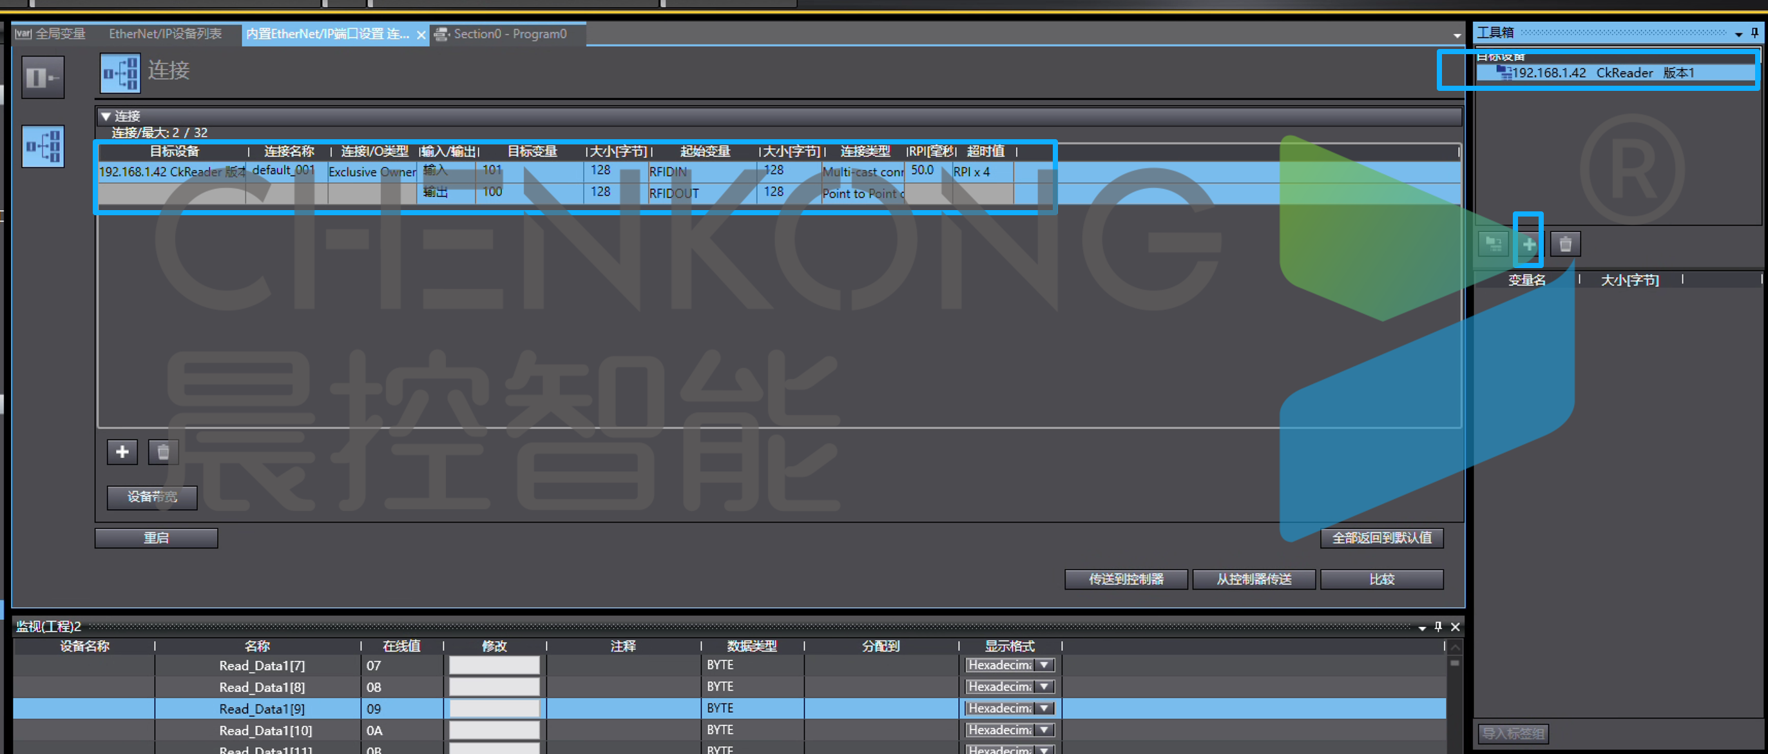
Task: Open toolbox panel options arrow
Action: tap(1738, 34)
